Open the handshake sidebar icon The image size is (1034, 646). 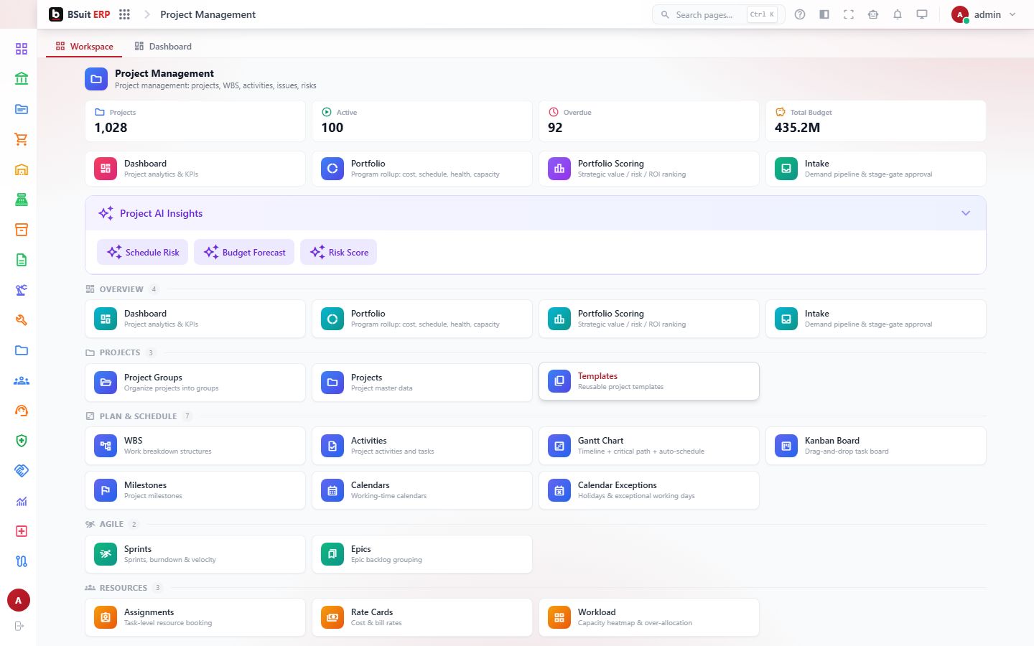pos(22,471)
